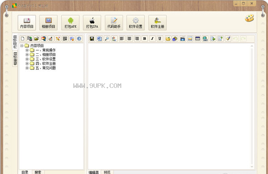Click the page with green right arrow icon
Screen dimensions: 268x174
pyautogui.click(x=213, y=39)
